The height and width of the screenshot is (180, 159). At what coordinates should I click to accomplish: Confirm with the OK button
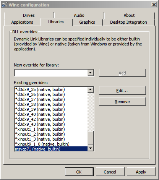pyautogui.click(x=79, y=172)
